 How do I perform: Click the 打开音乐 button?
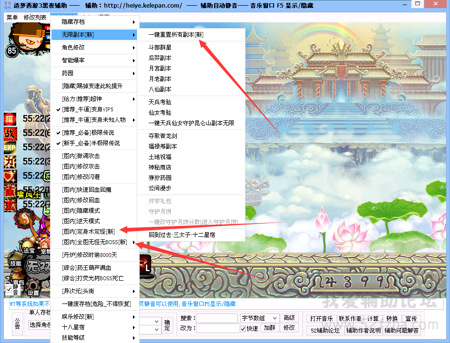(x=321, y=319)
